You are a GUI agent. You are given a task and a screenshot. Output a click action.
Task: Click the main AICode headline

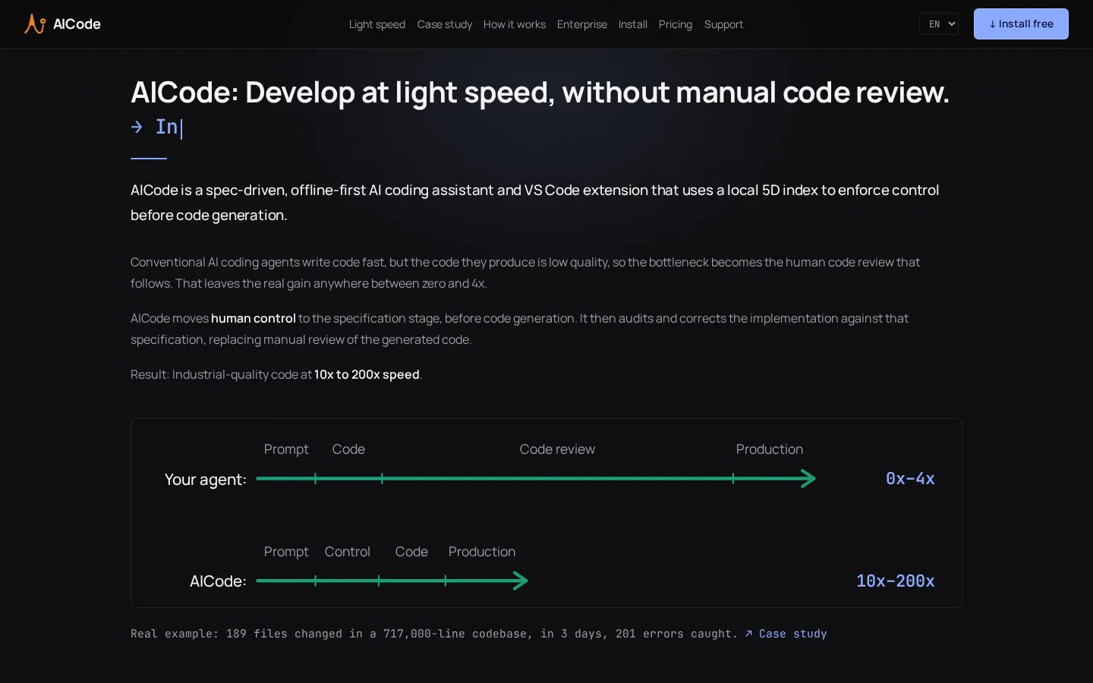(x=540, y=93)
